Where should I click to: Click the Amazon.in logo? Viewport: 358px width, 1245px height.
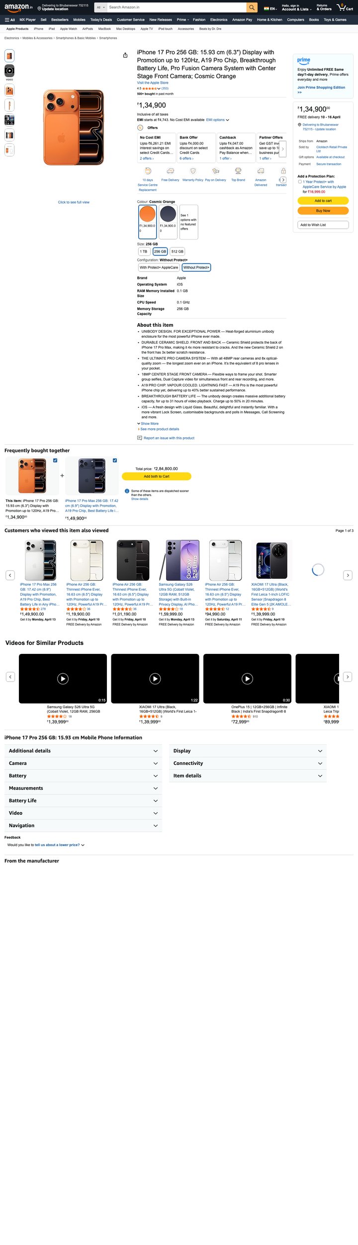18,7
